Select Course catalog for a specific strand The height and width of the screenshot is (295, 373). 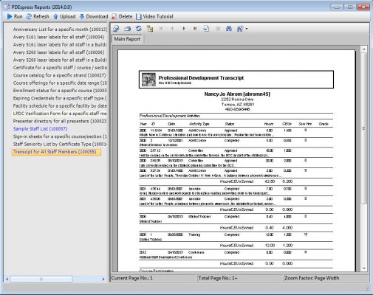pyautogui.click(x=59, y=75)
